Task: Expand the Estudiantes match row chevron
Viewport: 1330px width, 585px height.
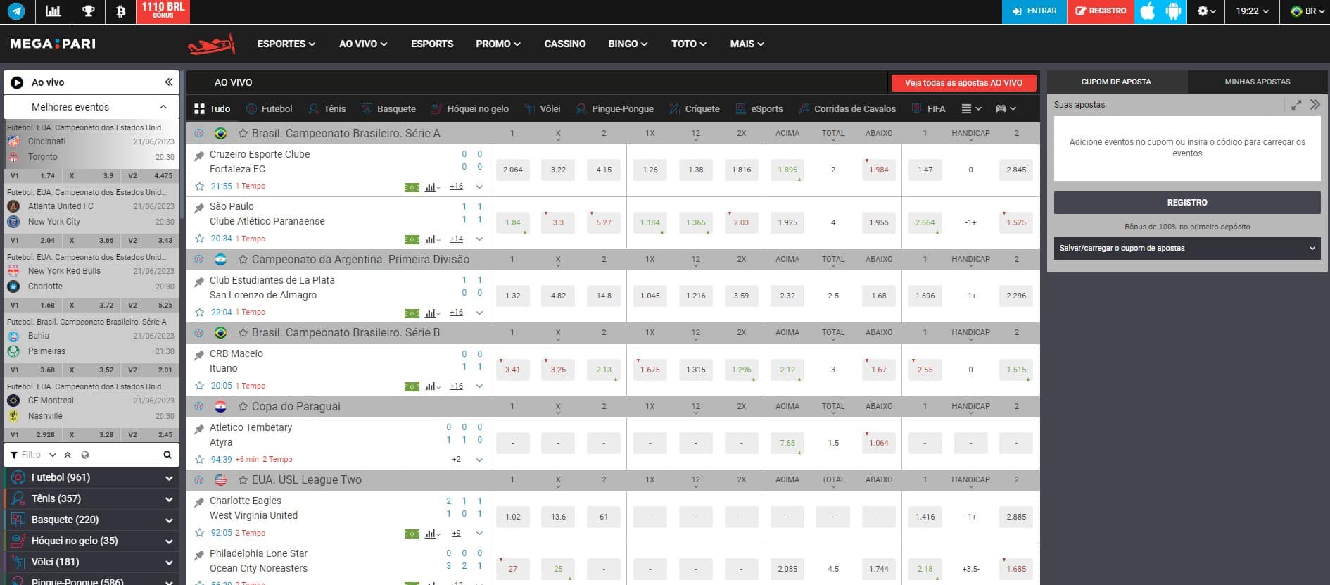Action: tap(479, 313)
